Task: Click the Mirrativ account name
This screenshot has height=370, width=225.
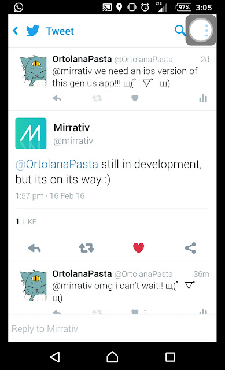Action: click(72, 128)
